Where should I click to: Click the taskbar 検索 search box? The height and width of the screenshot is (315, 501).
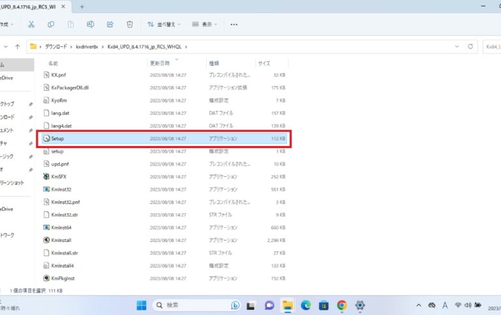pyautogui.click(x=189, y=305)
